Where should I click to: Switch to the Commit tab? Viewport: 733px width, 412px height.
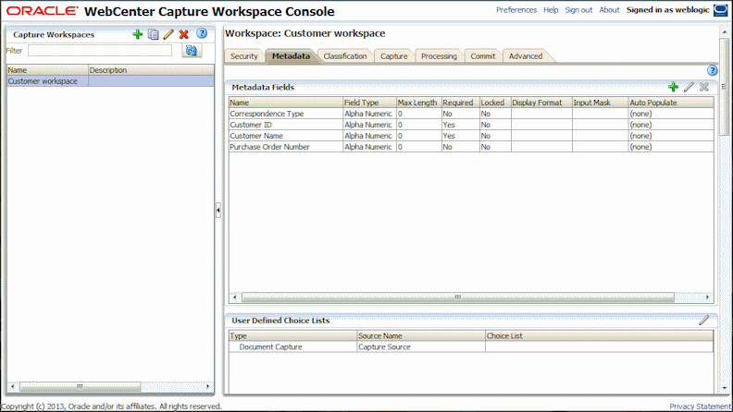click(x=482, y=56)
